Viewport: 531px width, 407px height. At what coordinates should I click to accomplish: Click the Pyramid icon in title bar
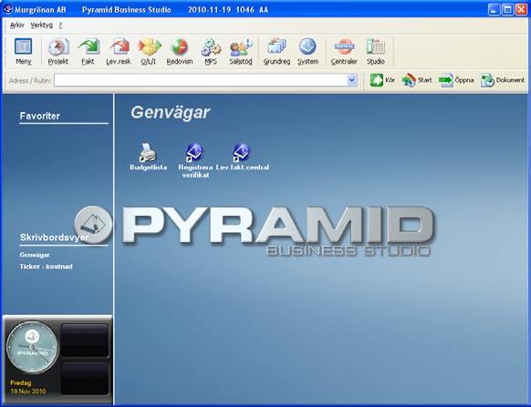click(8, 9)
